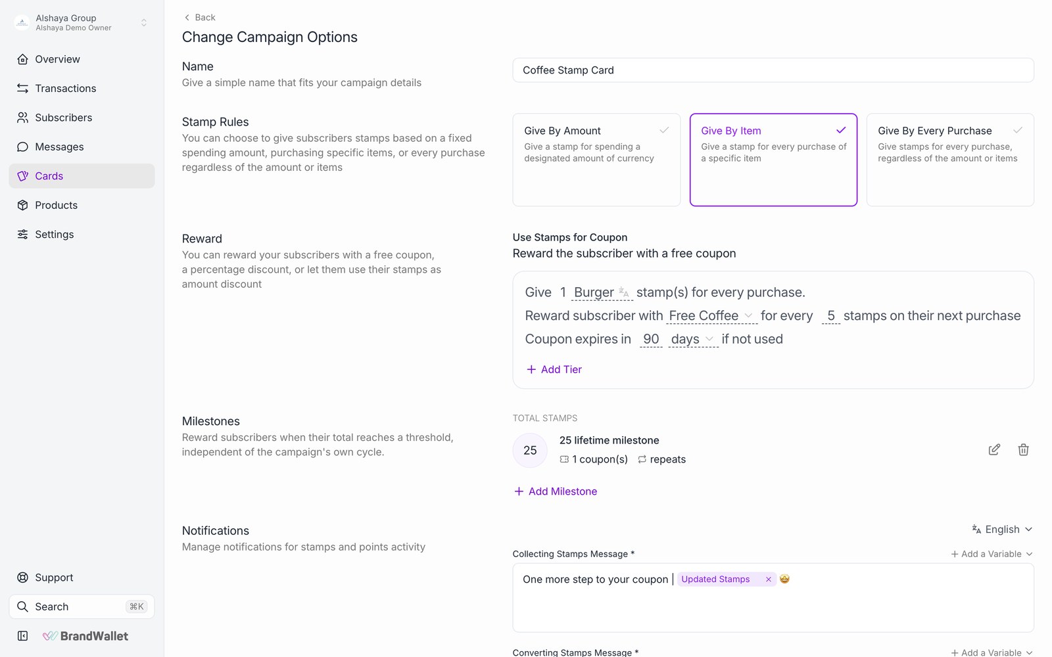This screenshot has height=657, width=1052.
Task: Click the Cards icon in the sidebar
Action: point(22,176)
